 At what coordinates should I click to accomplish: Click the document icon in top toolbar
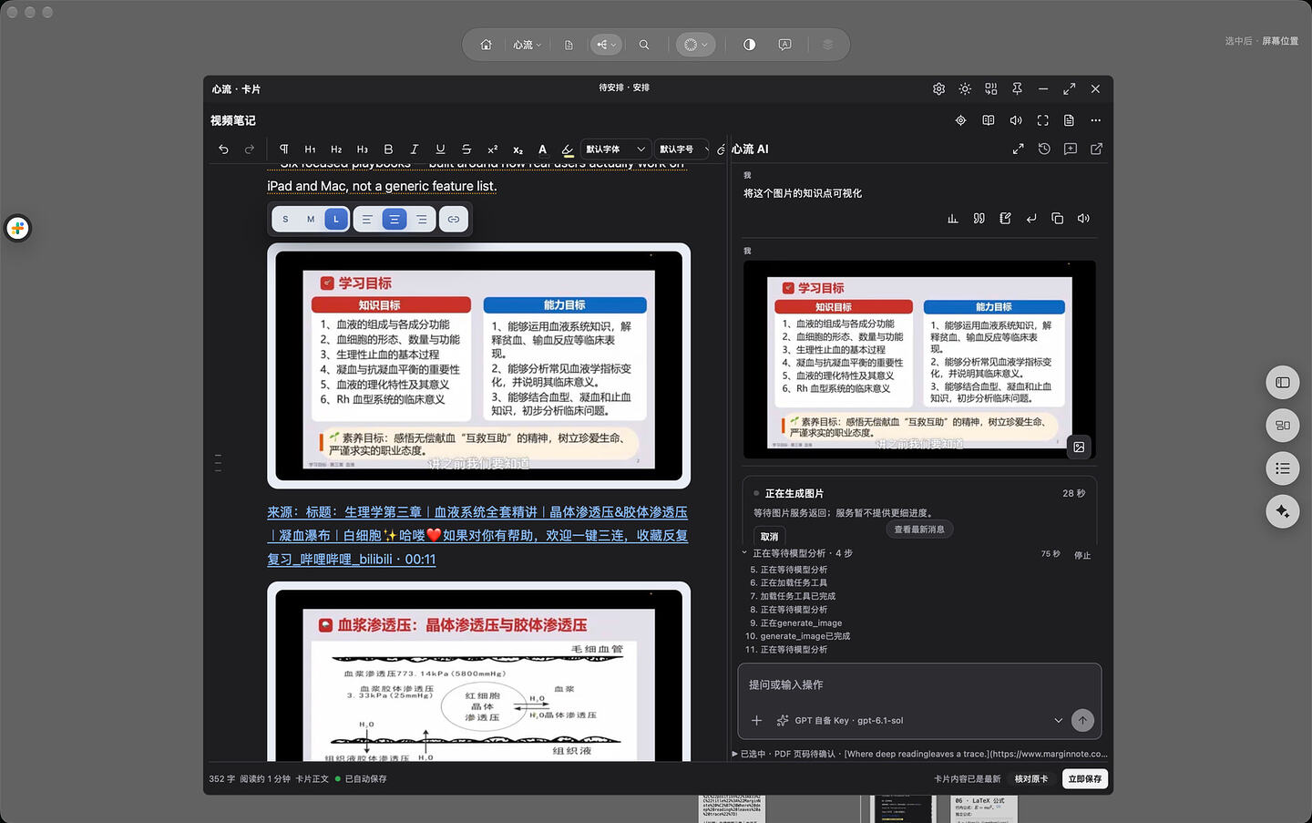coord(569,45)
